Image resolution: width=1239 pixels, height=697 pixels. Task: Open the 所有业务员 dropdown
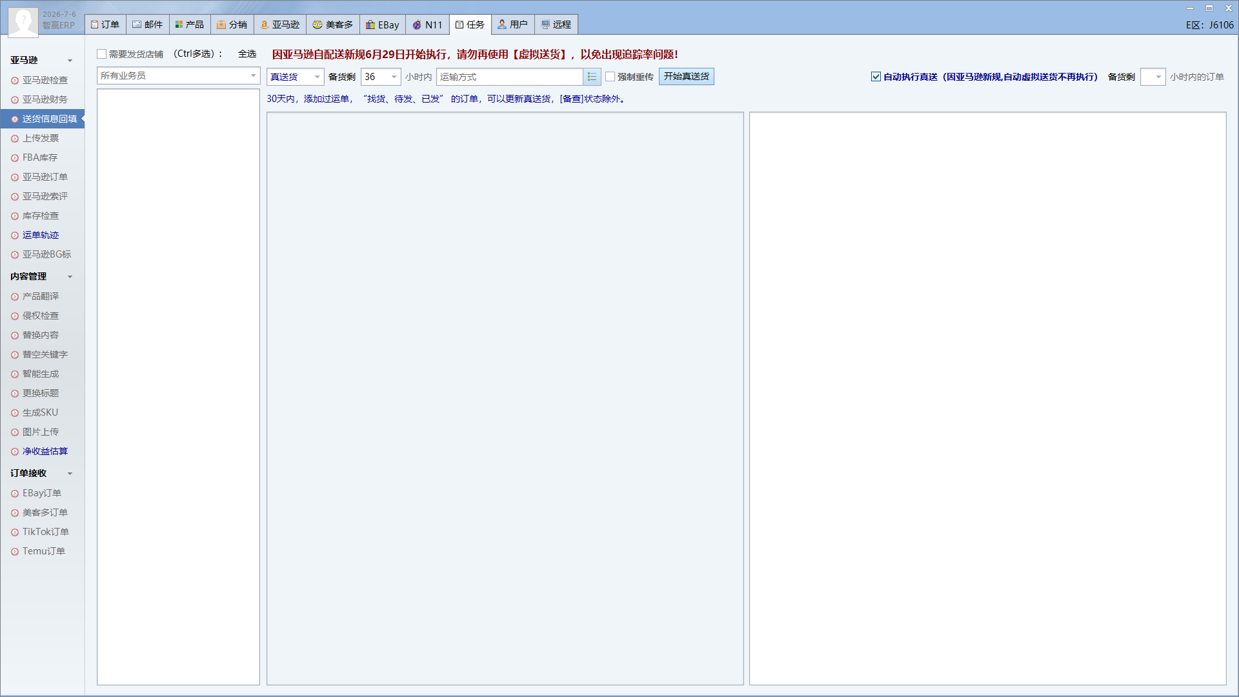tap(178, 76)
